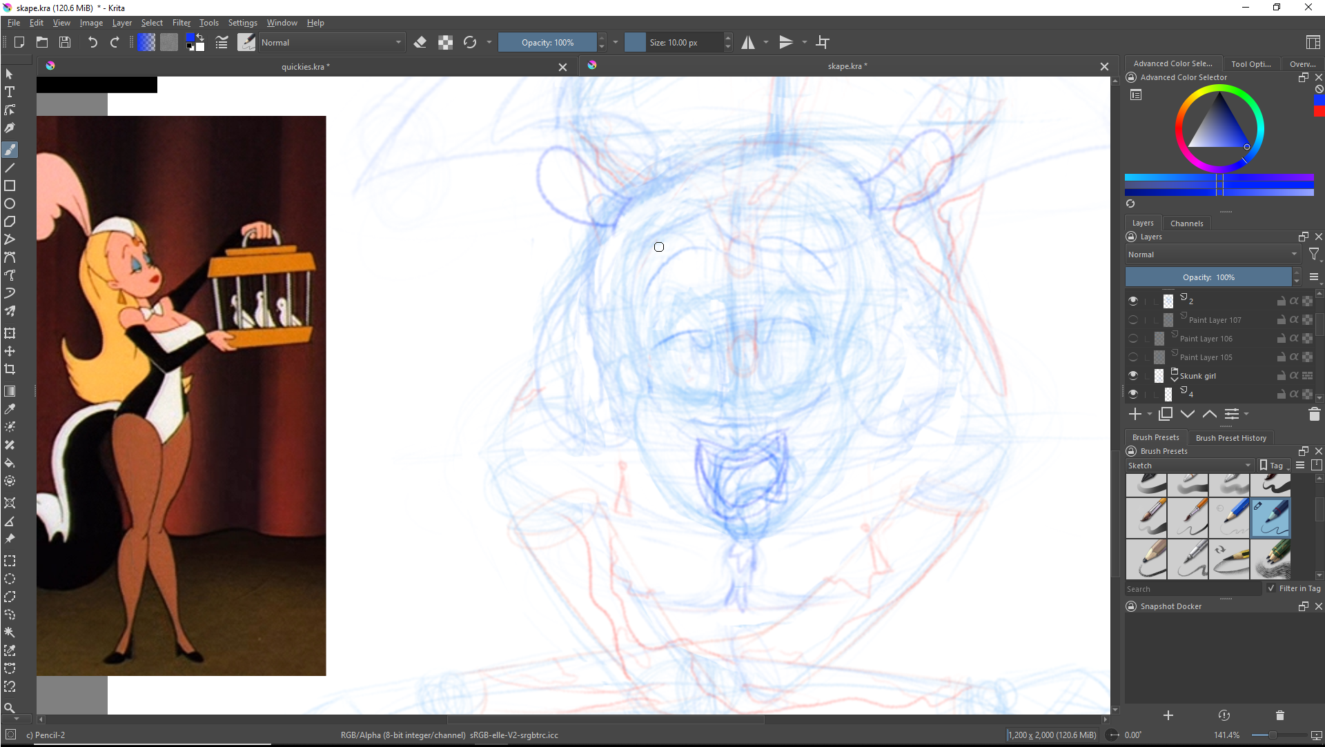
Task: Show Paint Layer 106
Action: click(x=1133, y=338)
